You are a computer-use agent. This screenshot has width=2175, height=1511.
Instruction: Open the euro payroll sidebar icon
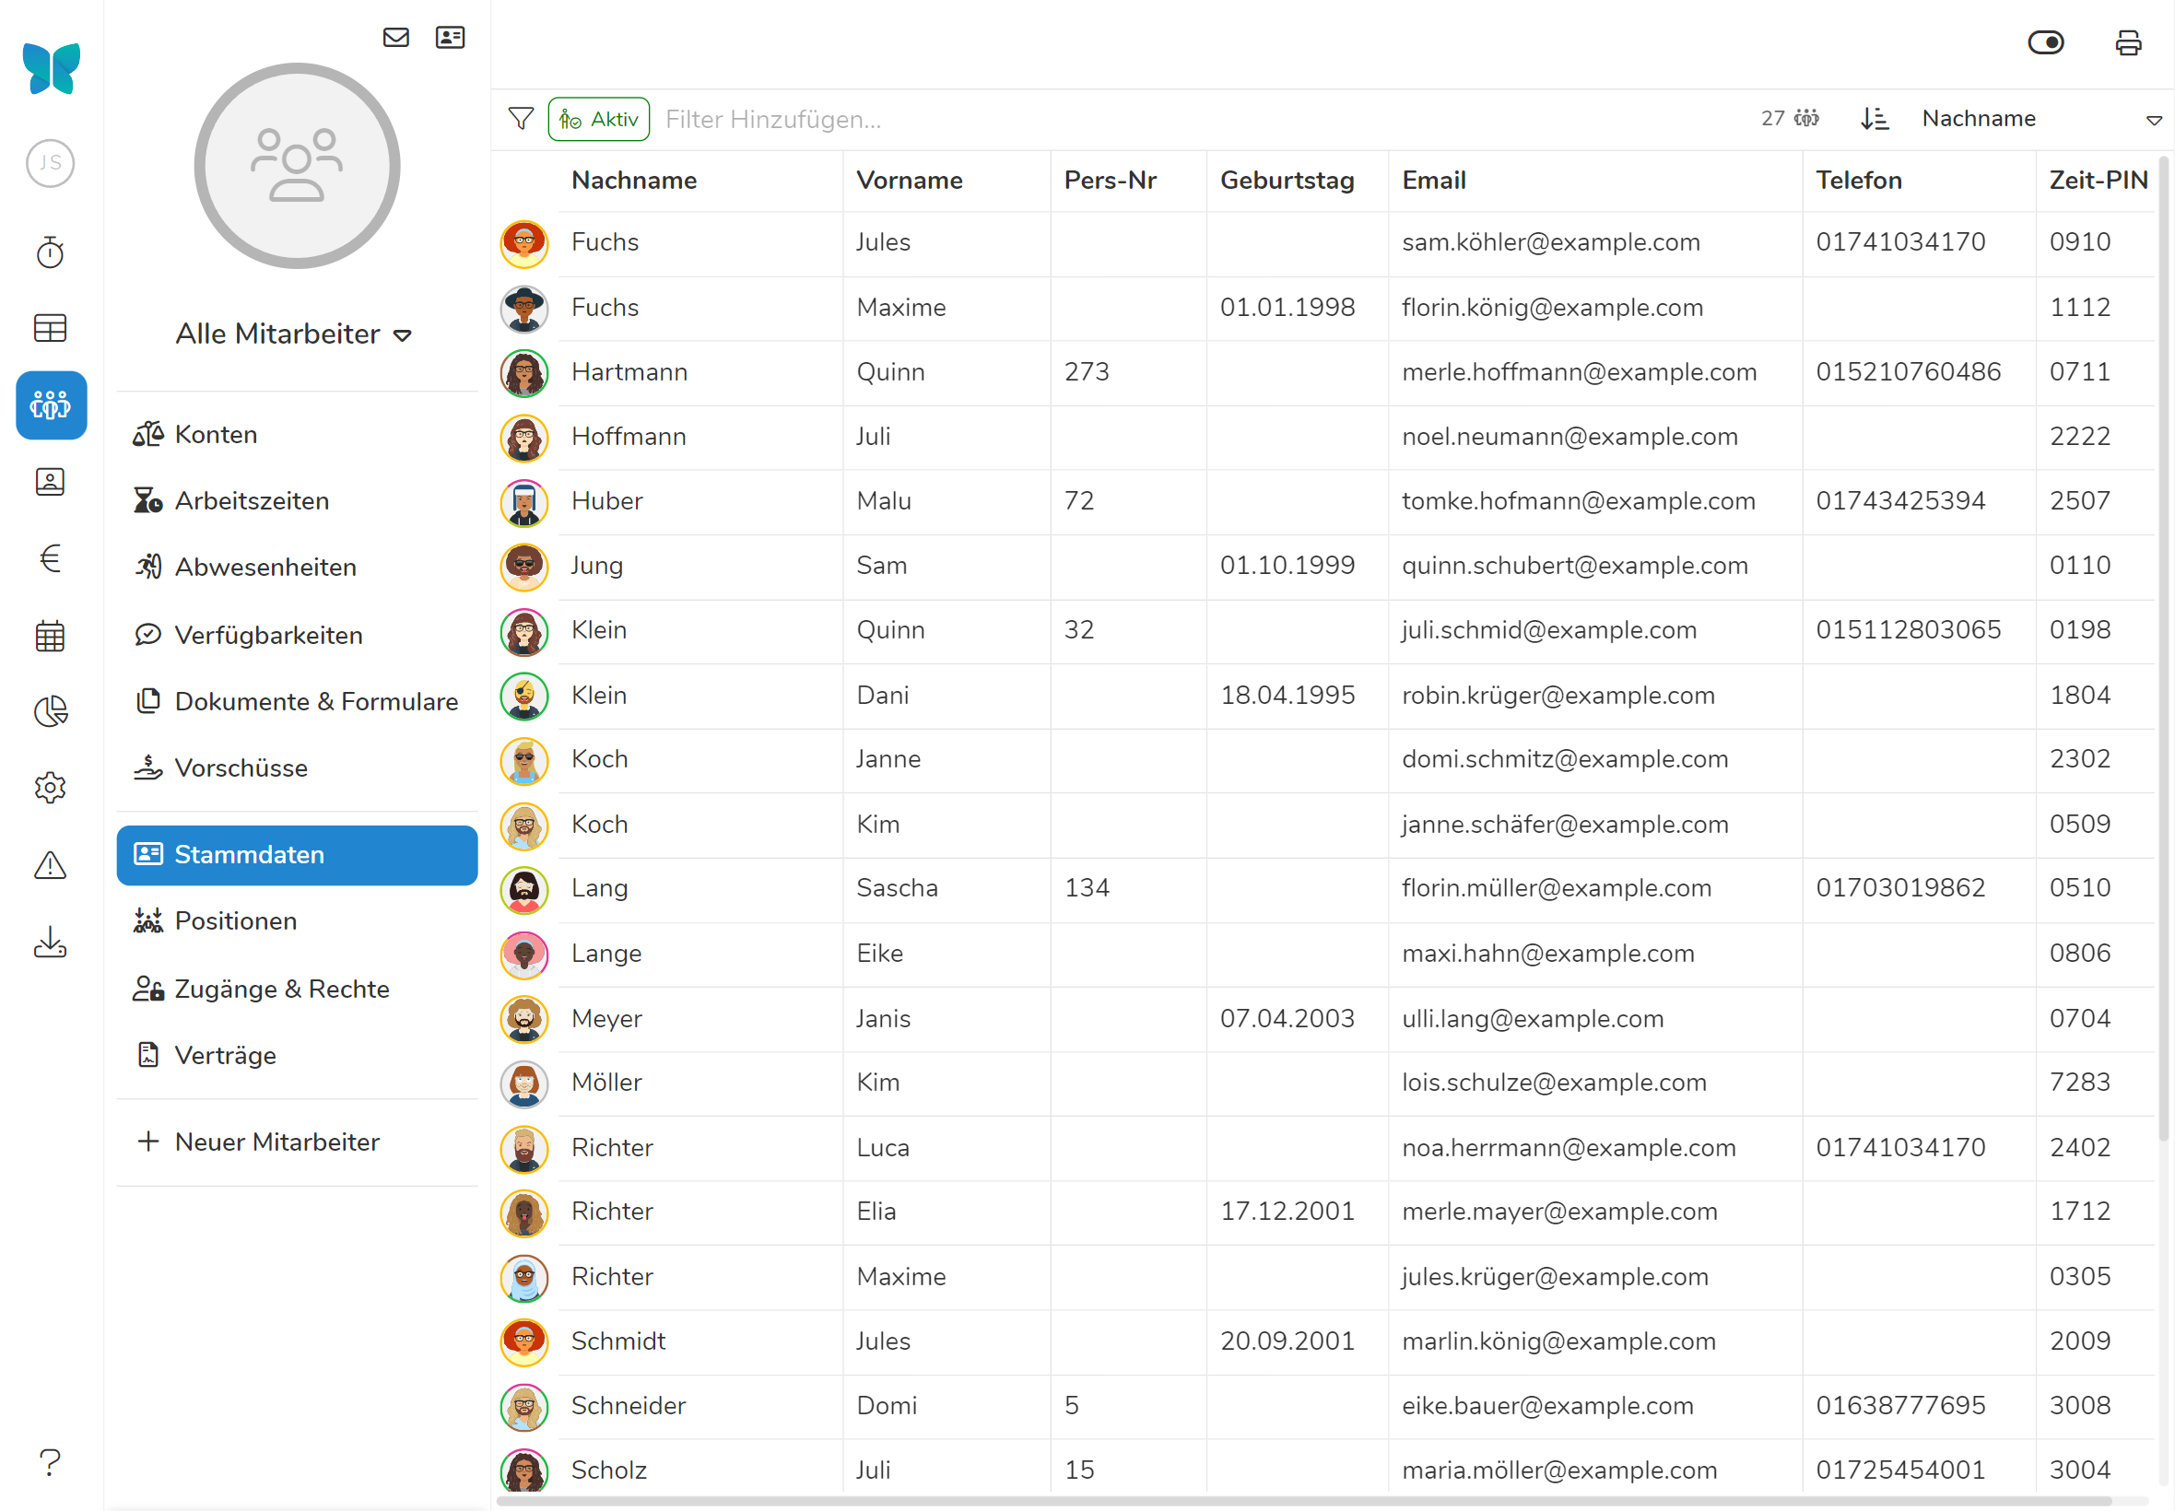tap(50, 558)
